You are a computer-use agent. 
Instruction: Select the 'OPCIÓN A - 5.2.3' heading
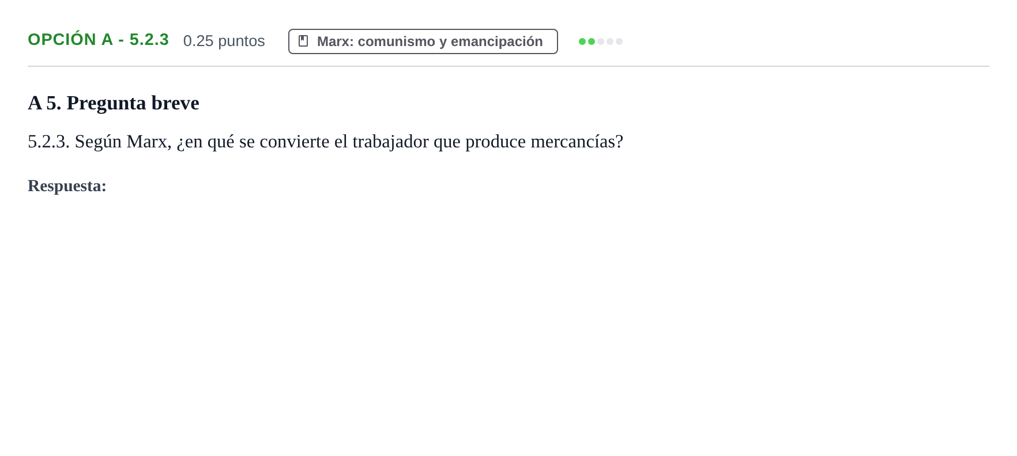98,40
